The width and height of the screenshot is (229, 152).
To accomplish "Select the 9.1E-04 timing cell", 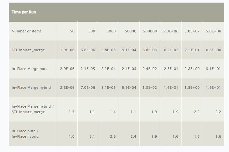I will click(129, 50).
